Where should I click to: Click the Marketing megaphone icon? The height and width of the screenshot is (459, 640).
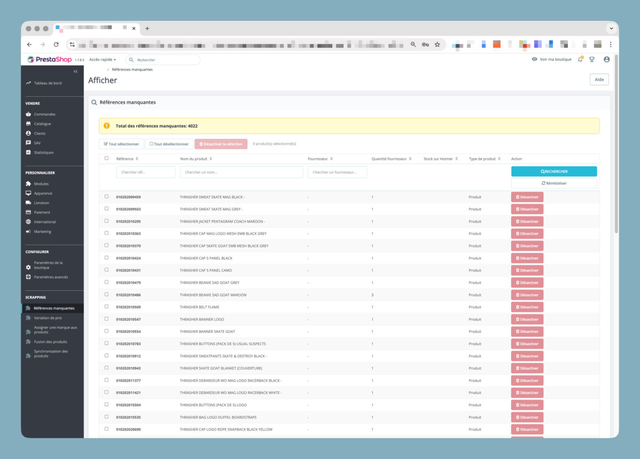(x=28, y=232)
